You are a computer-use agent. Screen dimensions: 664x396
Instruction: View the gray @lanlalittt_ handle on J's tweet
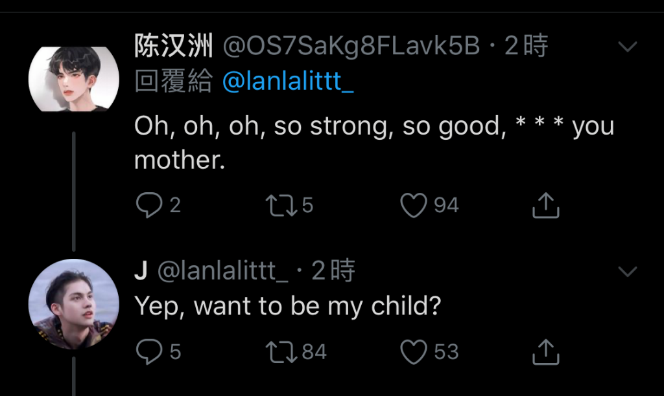click(223, 271)
